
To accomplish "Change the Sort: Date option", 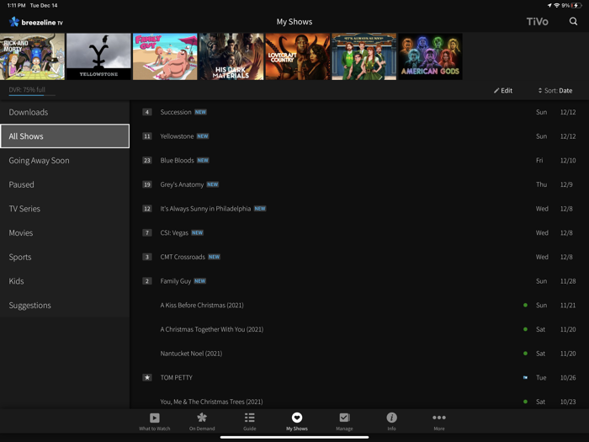I will (x=555, y=91).
